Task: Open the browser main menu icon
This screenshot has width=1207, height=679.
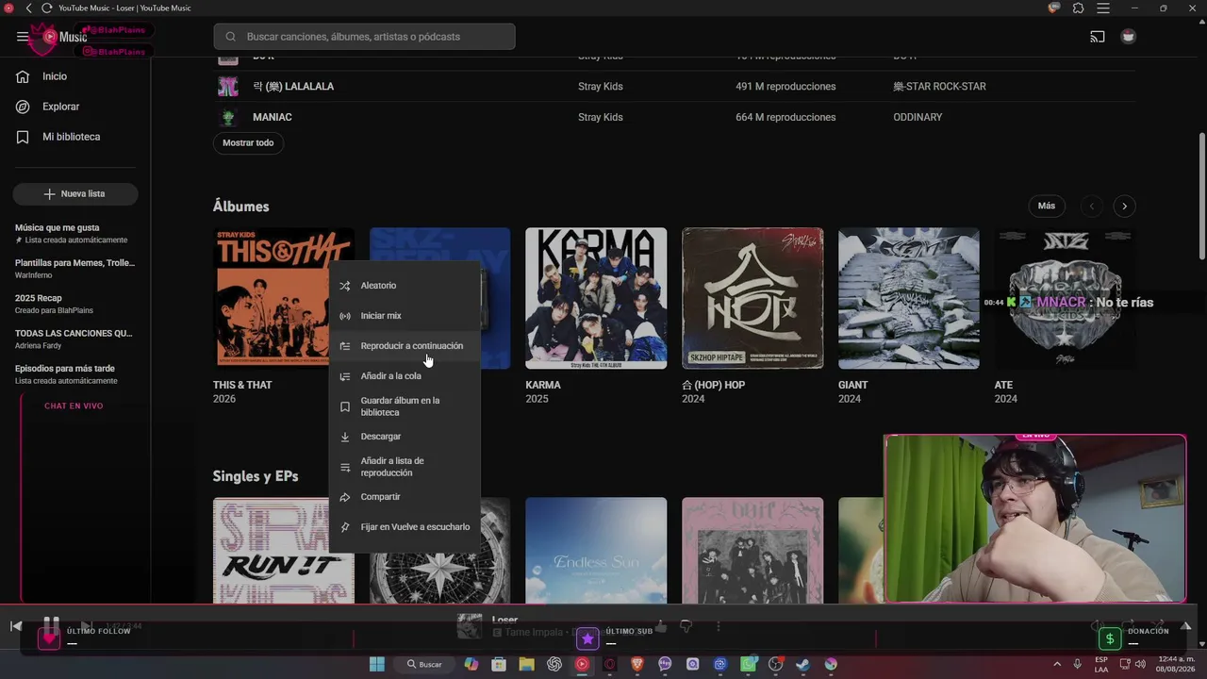Action: coord(1103,8)
